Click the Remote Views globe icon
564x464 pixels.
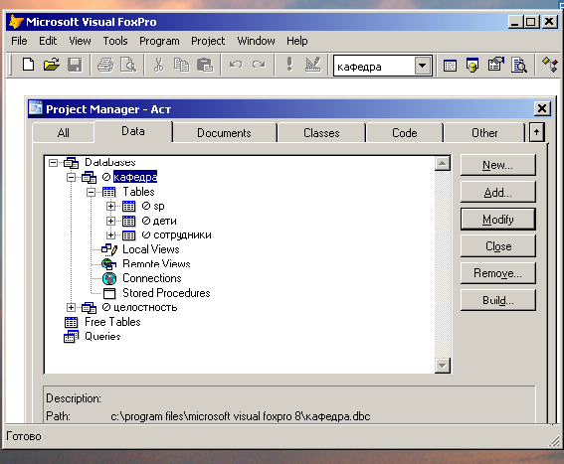point(109,264)
